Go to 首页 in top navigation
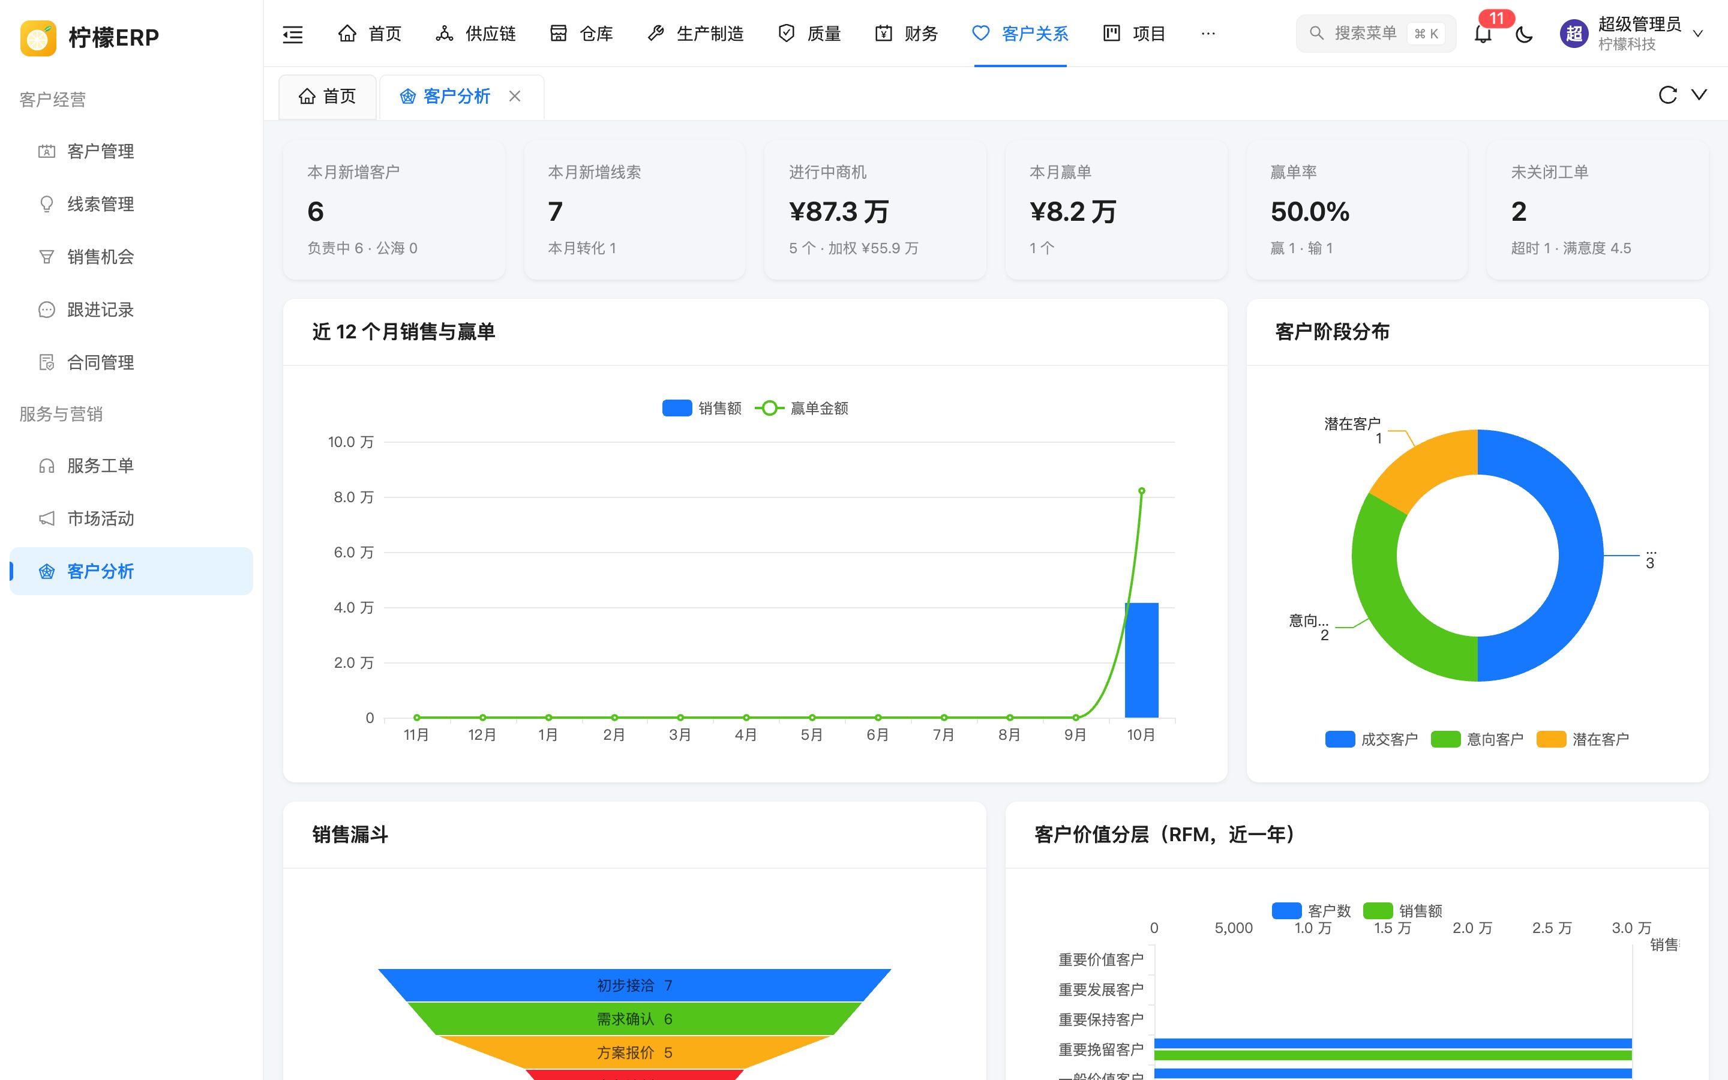1728x1080 pixels. (x=369, y=34)
